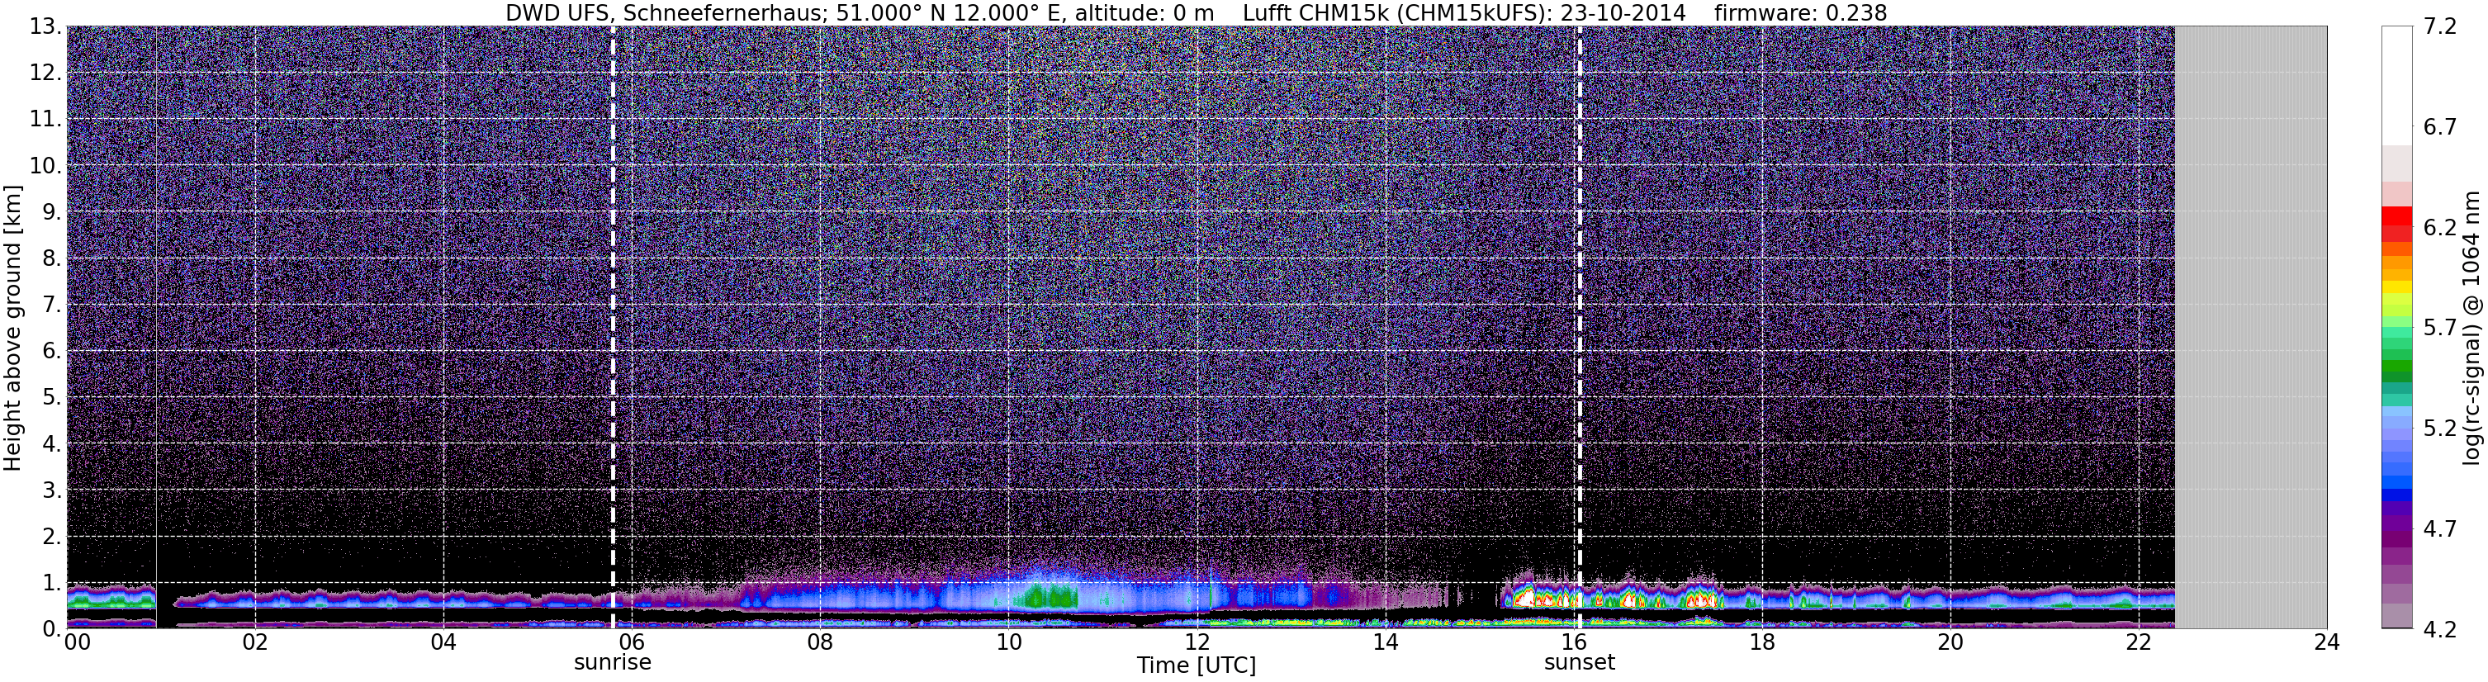Click the 13. tick on the height axis
This screenshot has height=682, width=2488.
45,27
